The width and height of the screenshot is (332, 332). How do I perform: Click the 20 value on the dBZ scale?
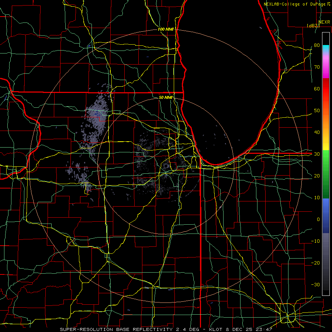pos(317,176)
